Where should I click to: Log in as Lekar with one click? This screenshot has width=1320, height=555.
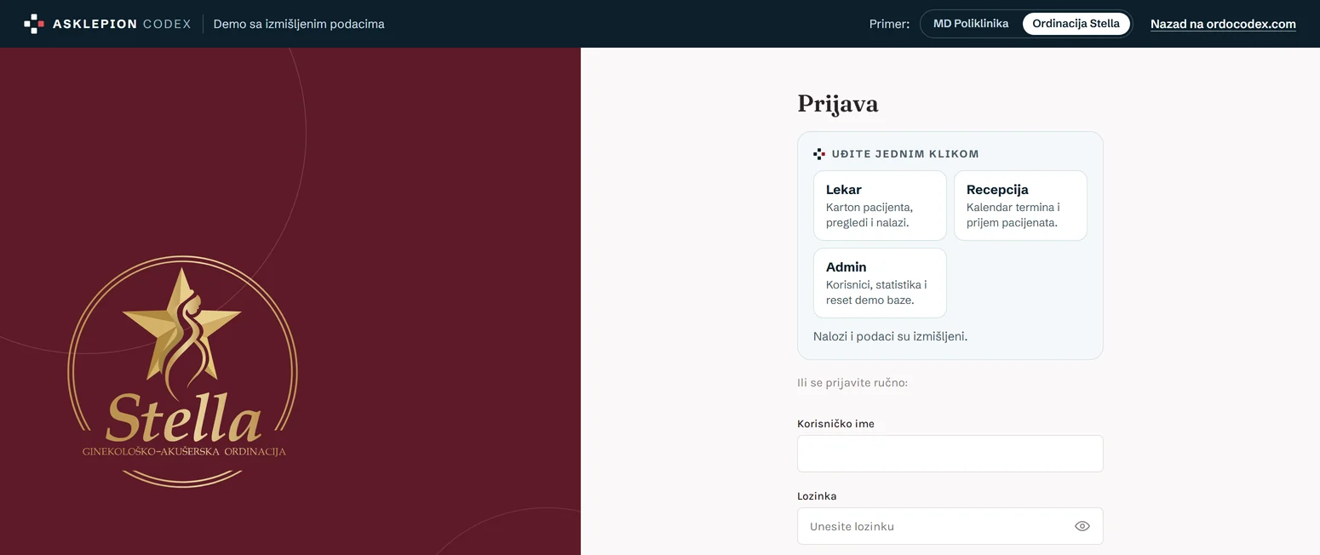(x=880, y=205)
